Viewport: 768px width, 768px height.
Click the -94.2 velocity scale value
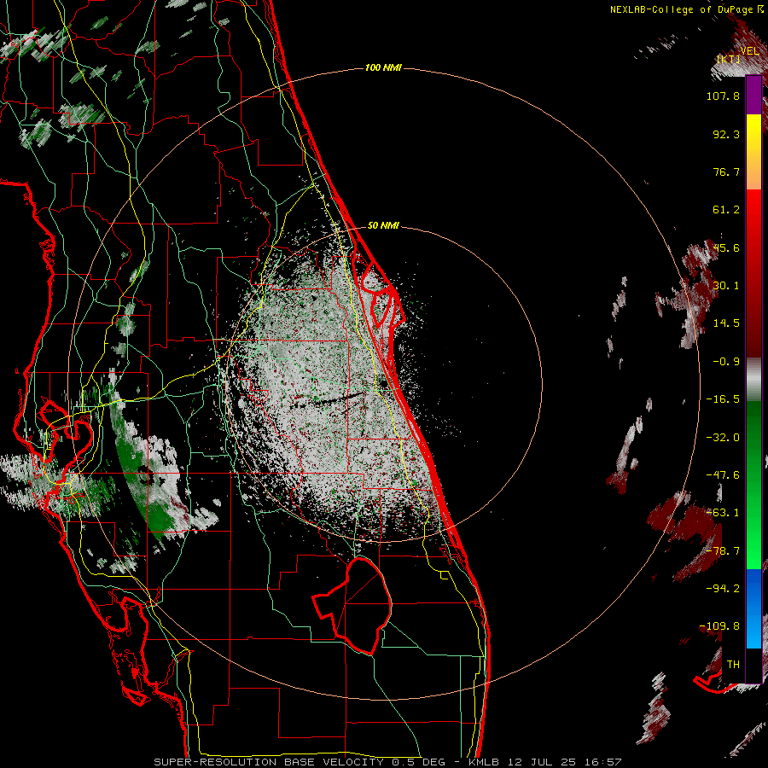click(723, 588)
